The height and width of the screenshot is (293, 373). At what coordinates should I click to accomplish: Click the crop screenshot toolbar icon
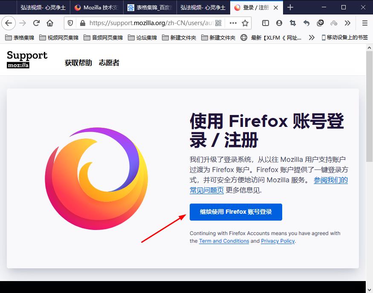tap(293, 23)
